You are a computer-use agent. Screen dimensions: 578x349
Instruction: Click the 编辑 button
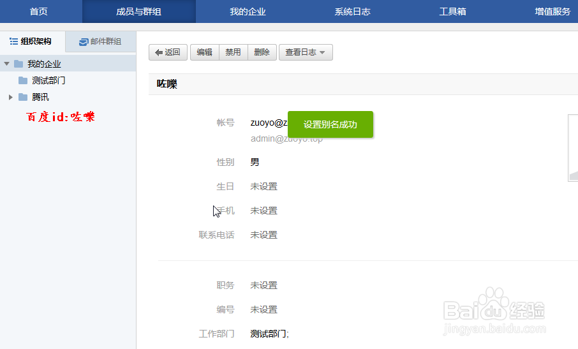pyautogui.click(x=205, y=52)
